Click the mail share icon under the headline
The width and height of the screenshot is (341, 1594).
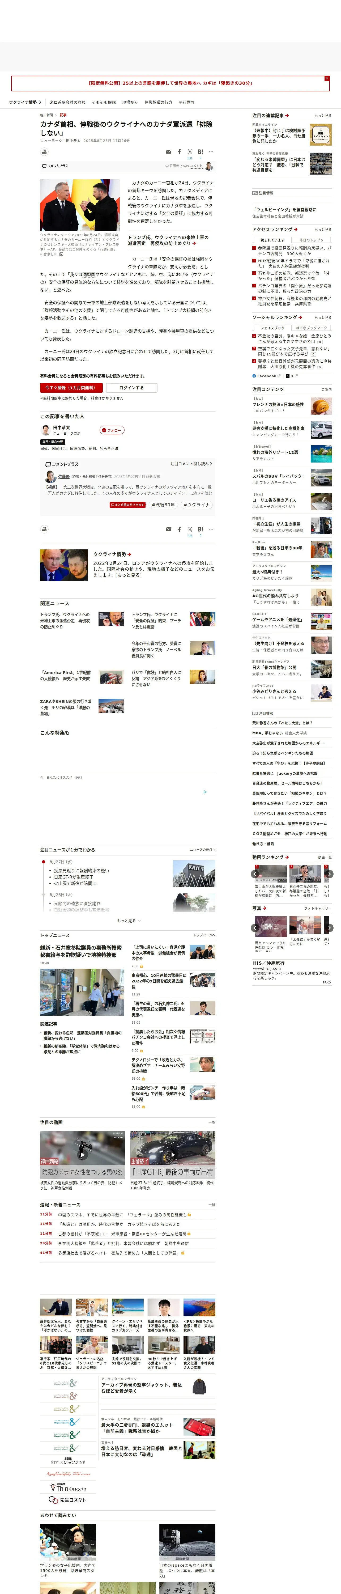point(168,152)
